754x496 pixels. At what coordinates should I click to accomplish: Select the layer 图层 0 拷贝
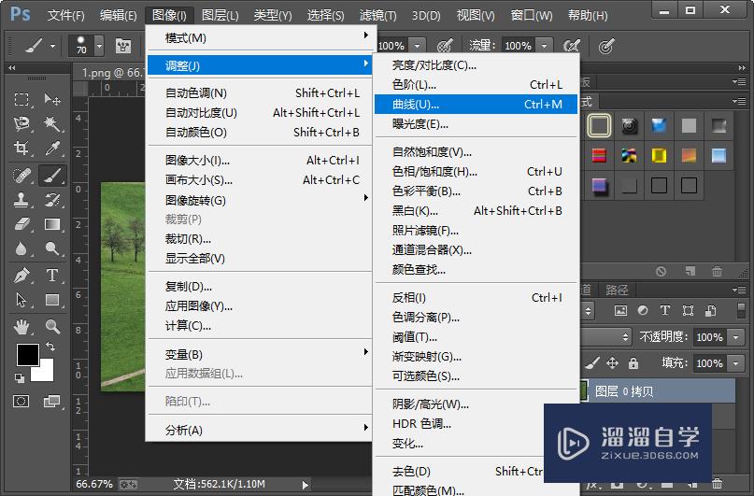[x=658, y=390]
